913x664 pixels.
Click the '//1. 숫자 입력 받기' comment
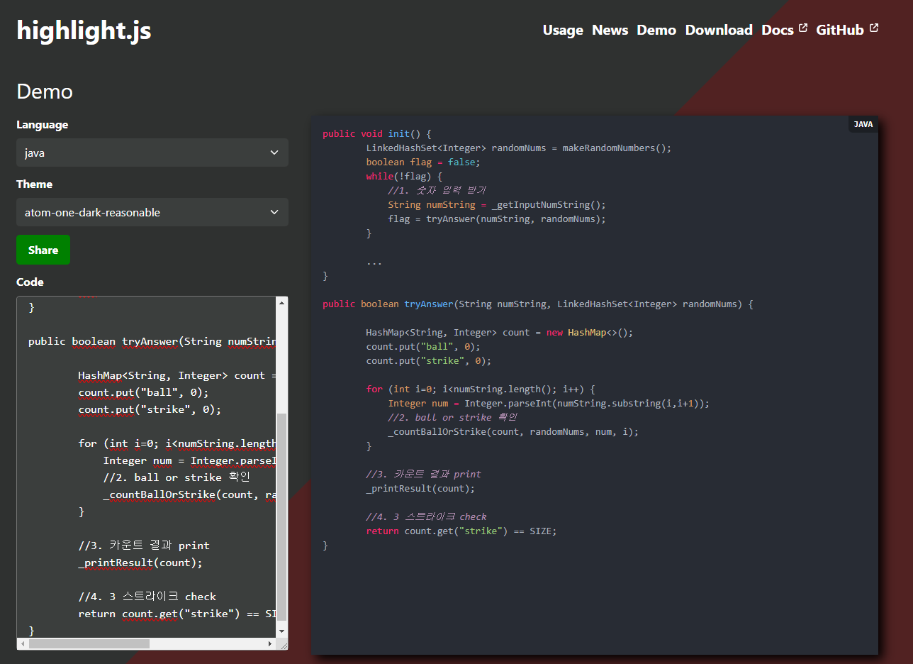[437, 190]
